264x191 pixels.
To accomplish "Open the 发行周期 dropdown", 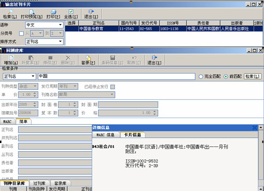I will click(x=75, y=86).
